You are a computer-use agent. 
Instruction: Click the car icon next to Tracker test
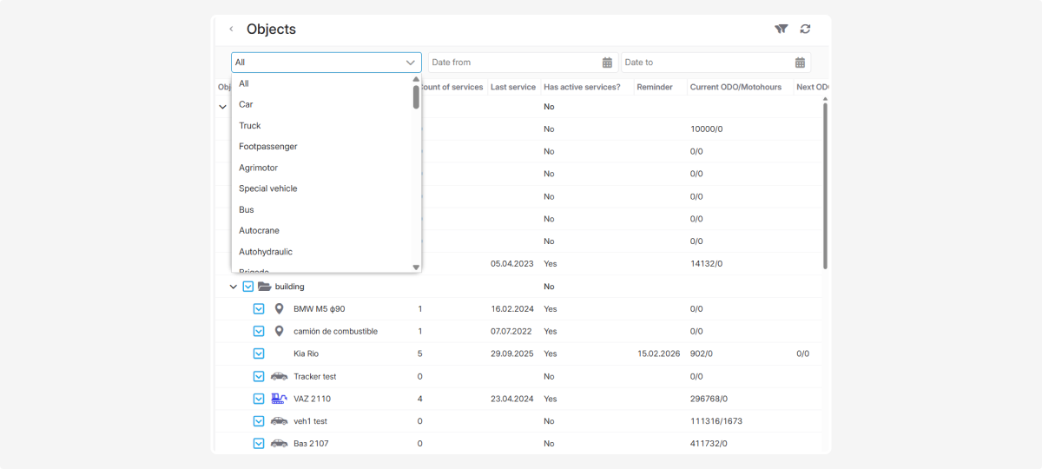click(279, 376)
